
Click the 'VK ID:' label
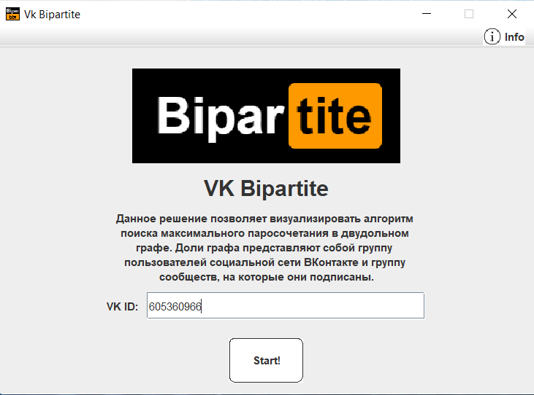pyautogui.click(x=122, y=306)
